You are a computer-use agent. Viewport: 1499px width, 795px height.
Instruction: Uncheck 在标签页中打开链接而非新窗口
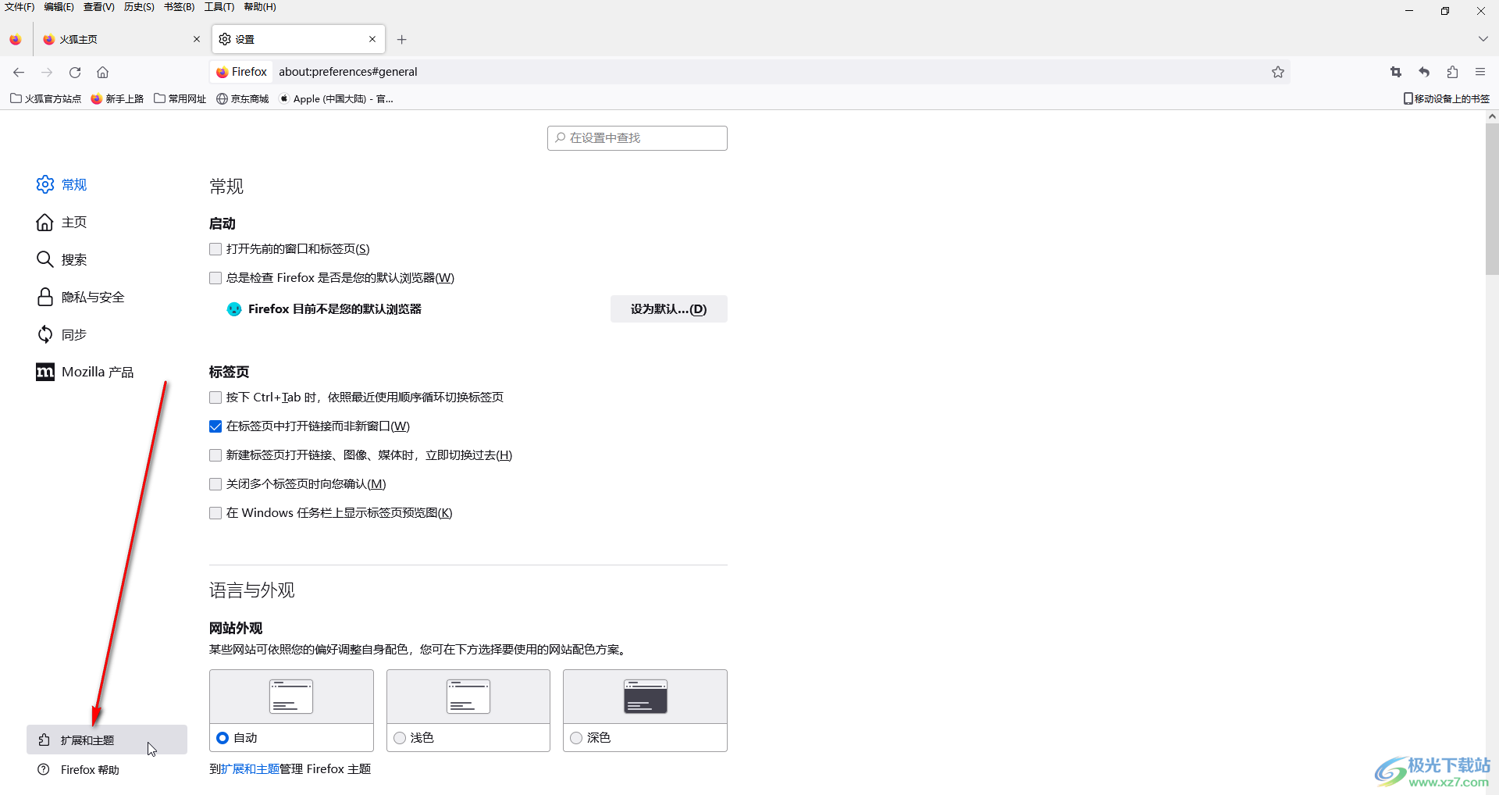pyautogui.click(x=215, y=426)
